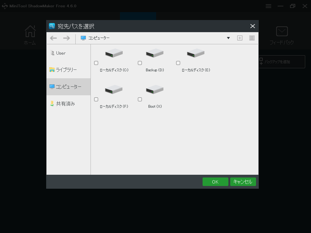Open the ShadowMaker hamburger menu

(x=268, y=6)
